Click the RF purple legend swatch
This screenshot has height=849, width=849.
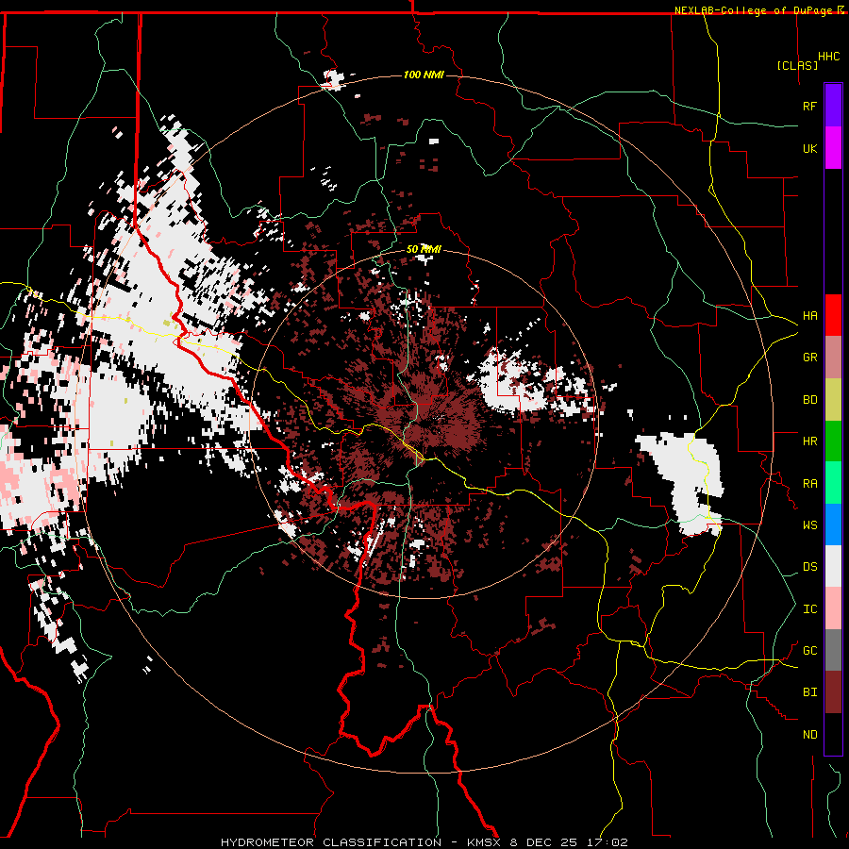click(x=833, y=106)
